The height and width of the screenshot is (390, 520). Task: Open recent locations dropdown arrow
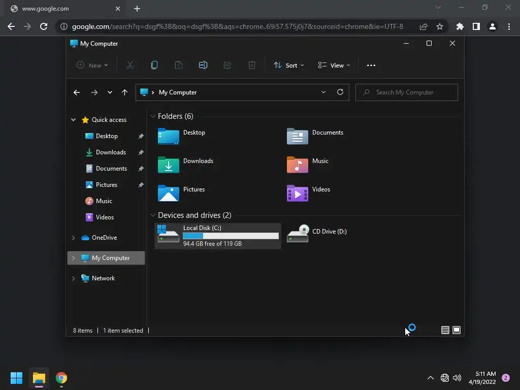coord(110,92)
